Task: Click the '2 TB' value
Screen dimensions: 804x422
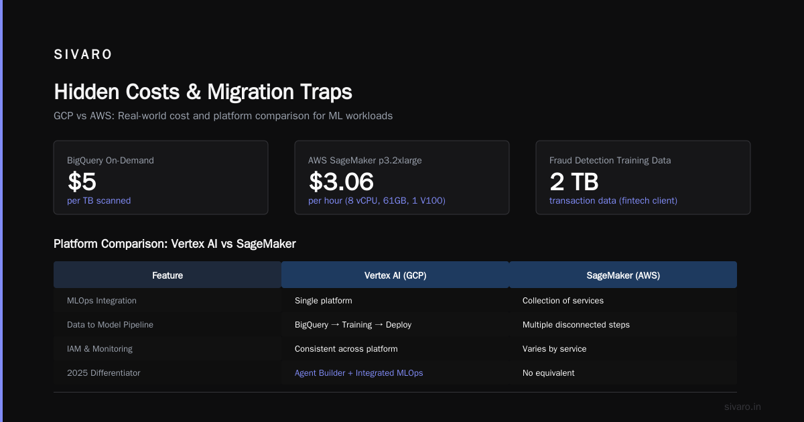Action: 574,182
